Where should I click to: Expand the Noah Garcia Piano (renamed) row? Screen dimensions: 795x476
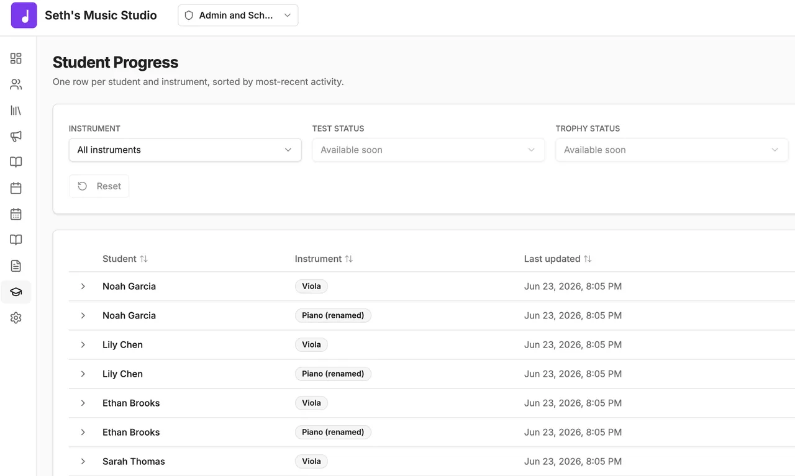pos(83,315)
